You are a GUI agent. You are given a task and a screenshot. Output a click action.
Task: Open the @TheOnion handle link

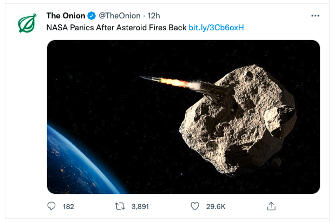pyautogui.click(x=119, y=16)
